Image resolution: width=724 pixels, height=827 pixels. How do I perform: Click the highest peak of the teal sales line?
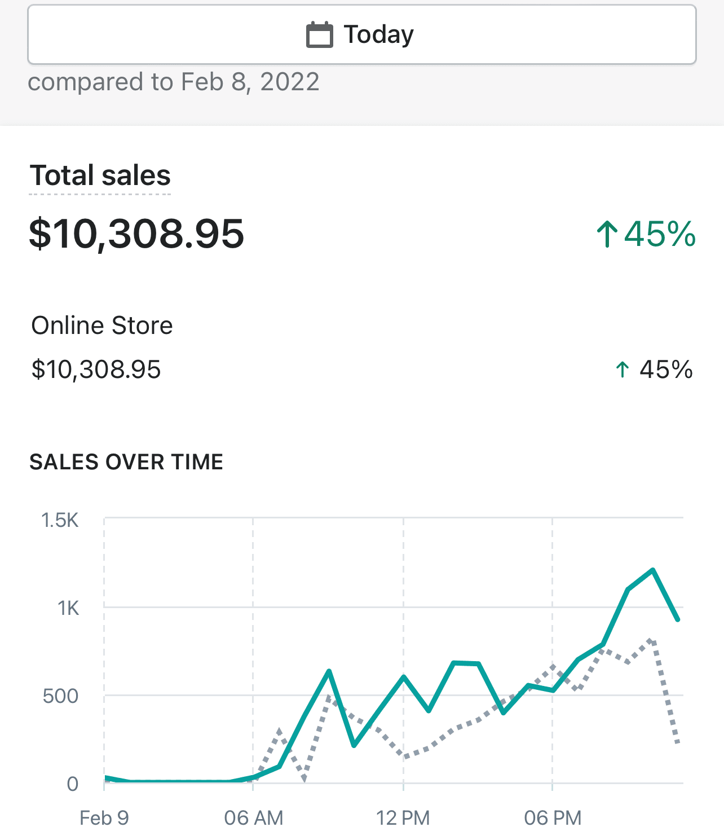click(652, 570)
